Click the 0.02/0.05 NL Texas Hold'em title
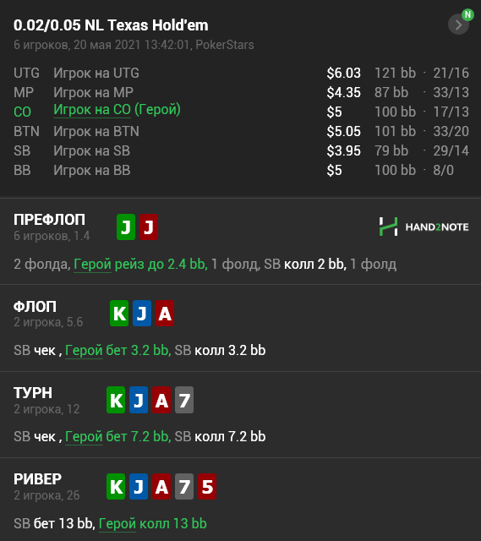This screenshot has width=481, height=541. click(x=111, y=25)
